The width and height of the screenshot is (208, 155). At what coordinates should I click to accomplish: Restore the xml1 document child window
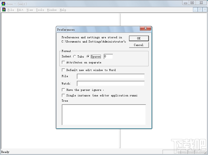200,10
